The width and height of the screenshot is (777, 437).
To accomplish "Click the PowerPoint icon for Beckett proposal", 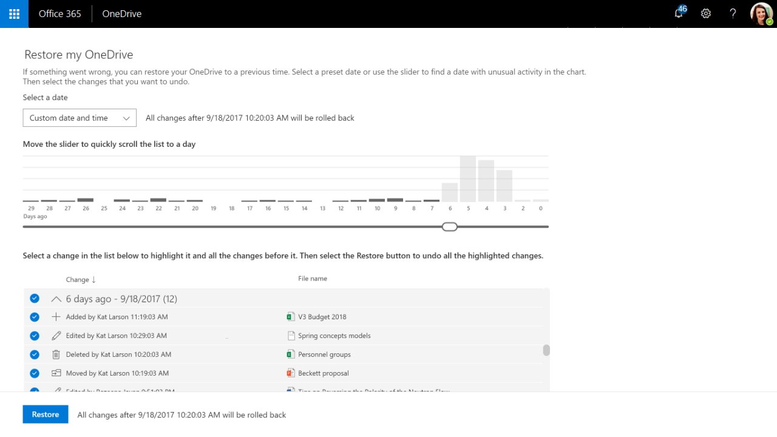I will click(291, 373).
